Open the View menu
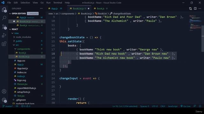Image resolution: width=204 pixels, height=114 pixels. pos(35,3)
